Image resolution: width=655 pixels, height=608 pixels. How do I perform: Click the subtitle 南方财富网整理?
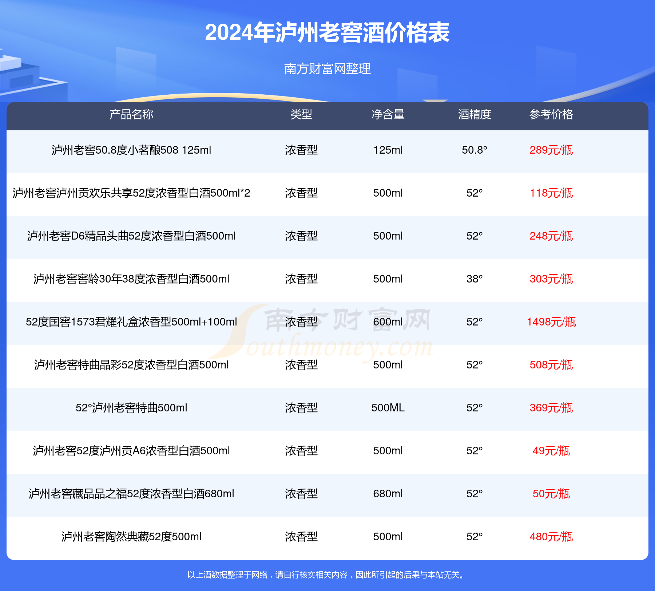point(327,69)
